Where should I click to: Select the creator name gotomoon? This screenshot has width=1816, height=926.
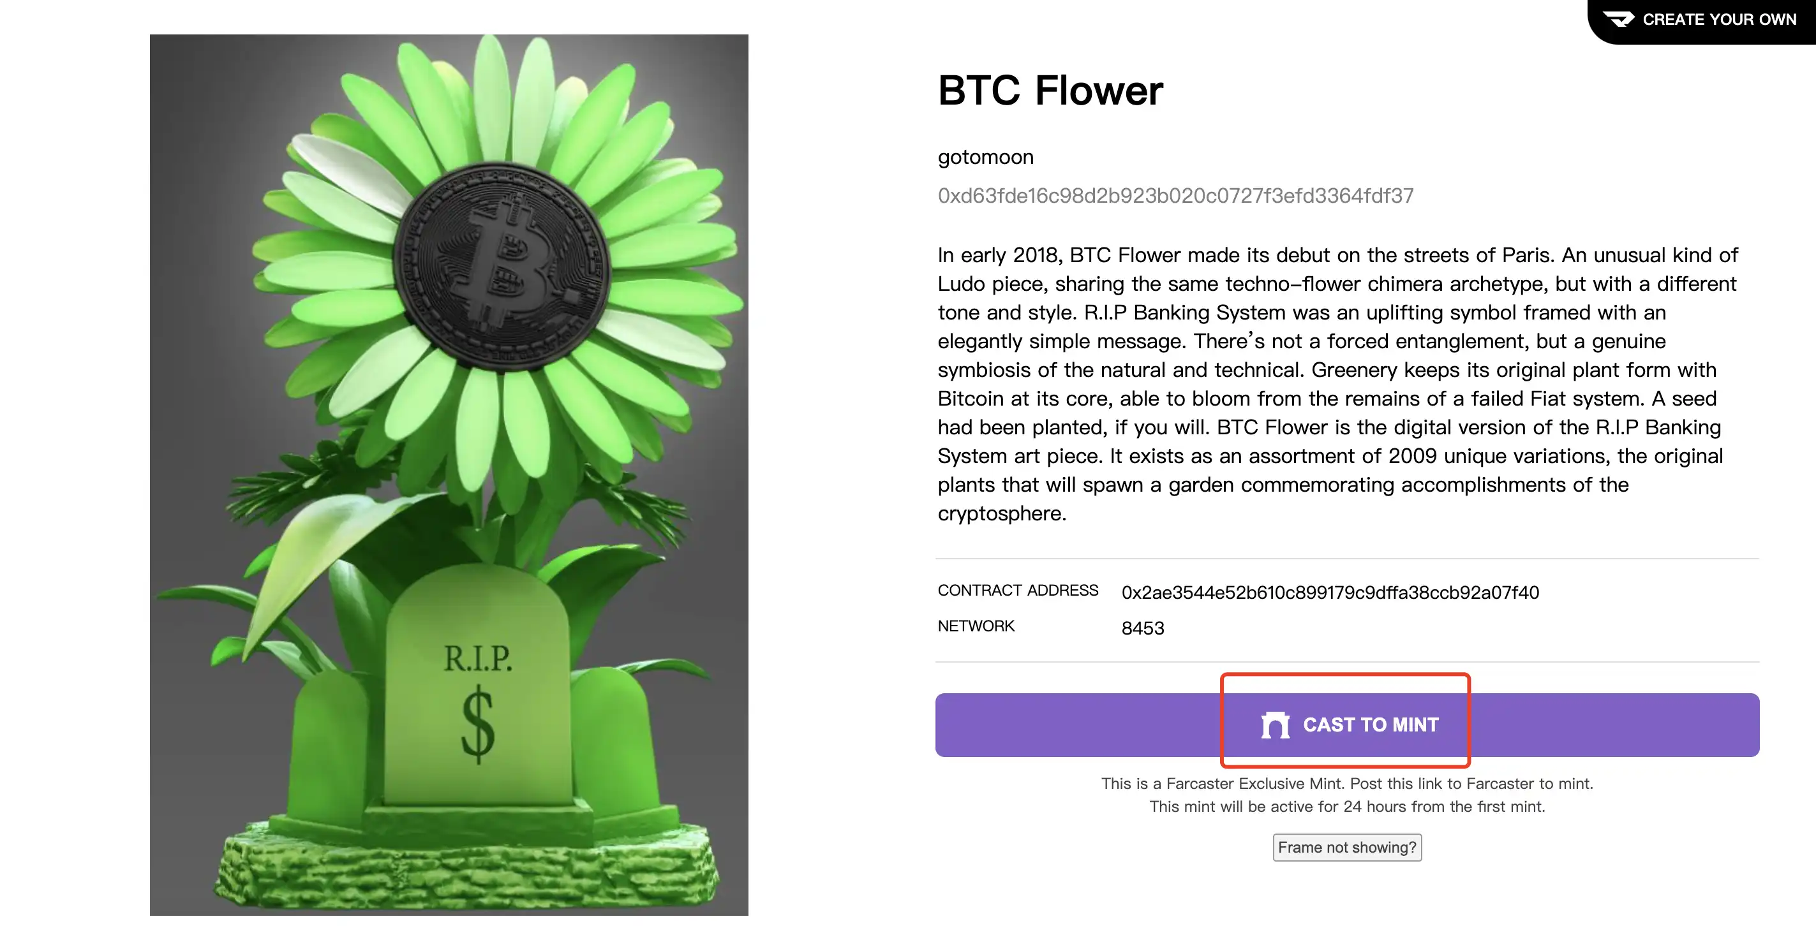985,157
